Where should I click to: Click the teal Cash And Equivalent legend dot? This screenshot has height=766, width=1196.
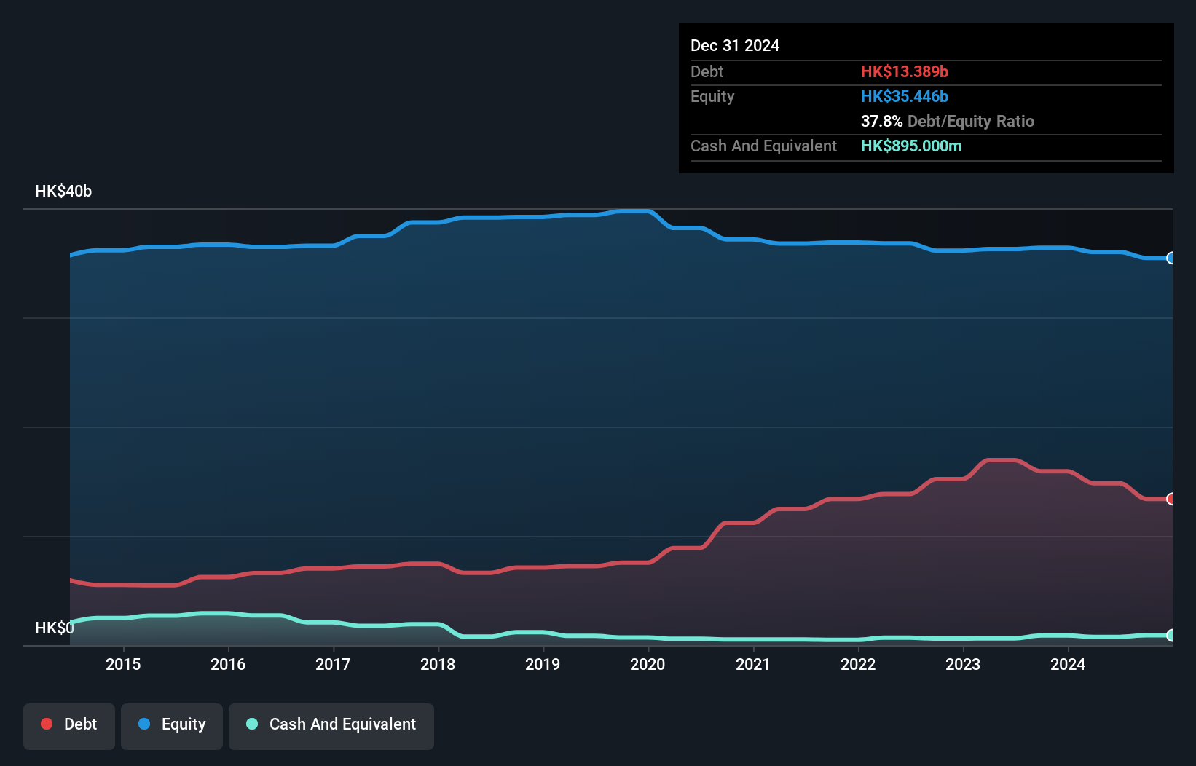(x=251, y=724)
